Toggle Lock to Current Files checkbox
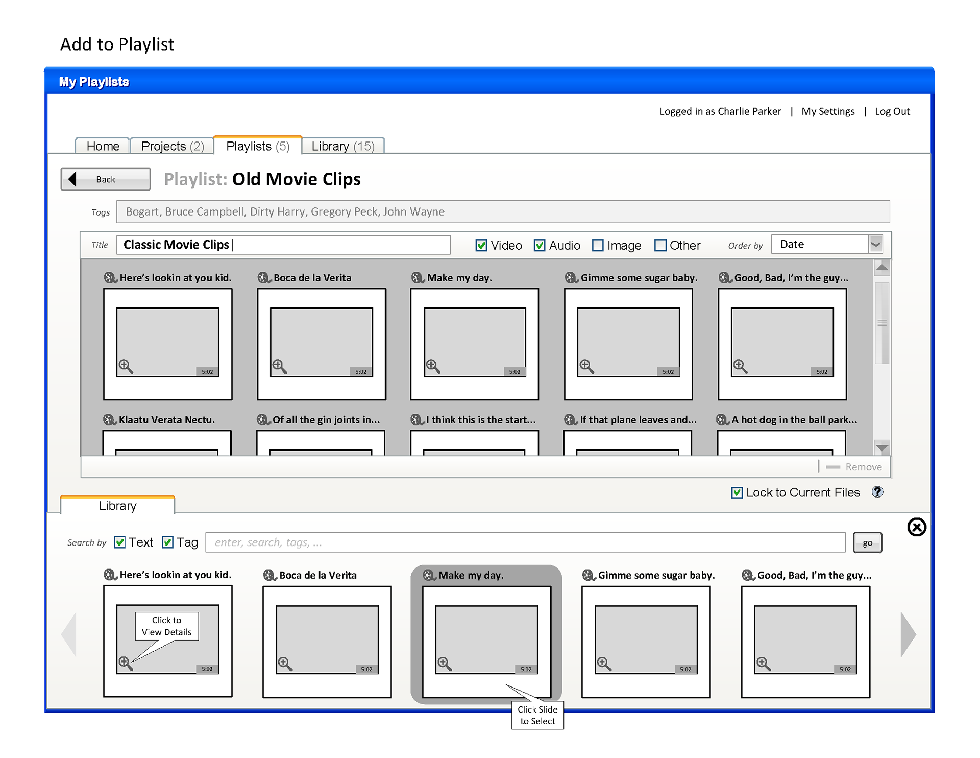The height and width of the screenshot is (758, 980). [737, 492]
